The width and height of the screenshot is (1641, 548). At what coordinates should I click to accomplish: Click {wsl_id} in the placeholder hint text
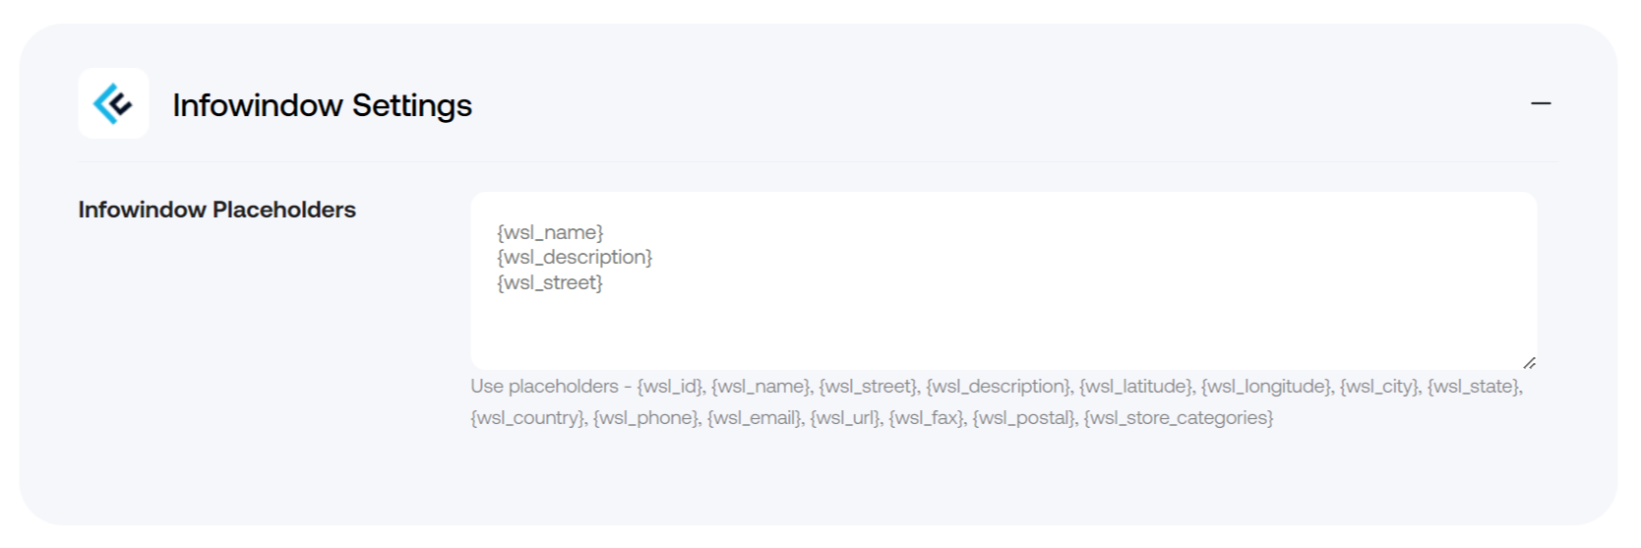click(x=669, y=387)
